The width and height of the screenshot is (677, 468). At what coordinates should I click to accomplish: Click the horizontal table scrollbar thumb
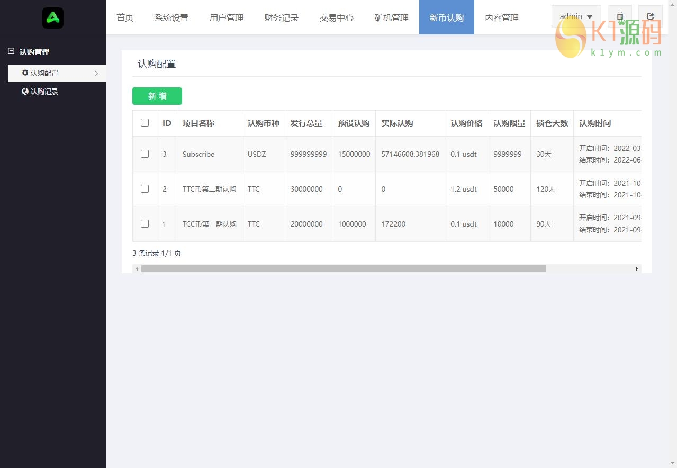tap(343, 269)
